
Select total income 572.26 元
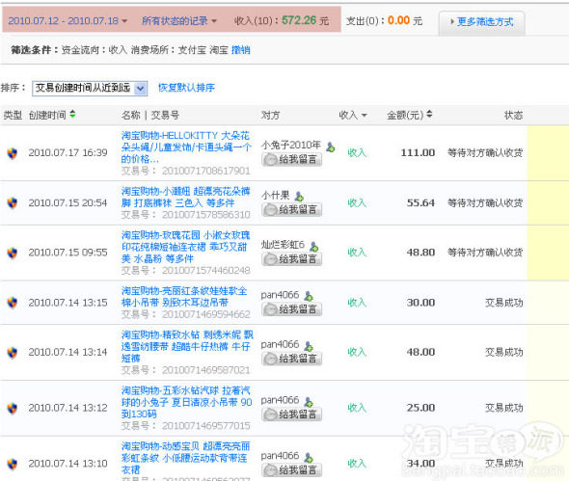pos(305,20)
